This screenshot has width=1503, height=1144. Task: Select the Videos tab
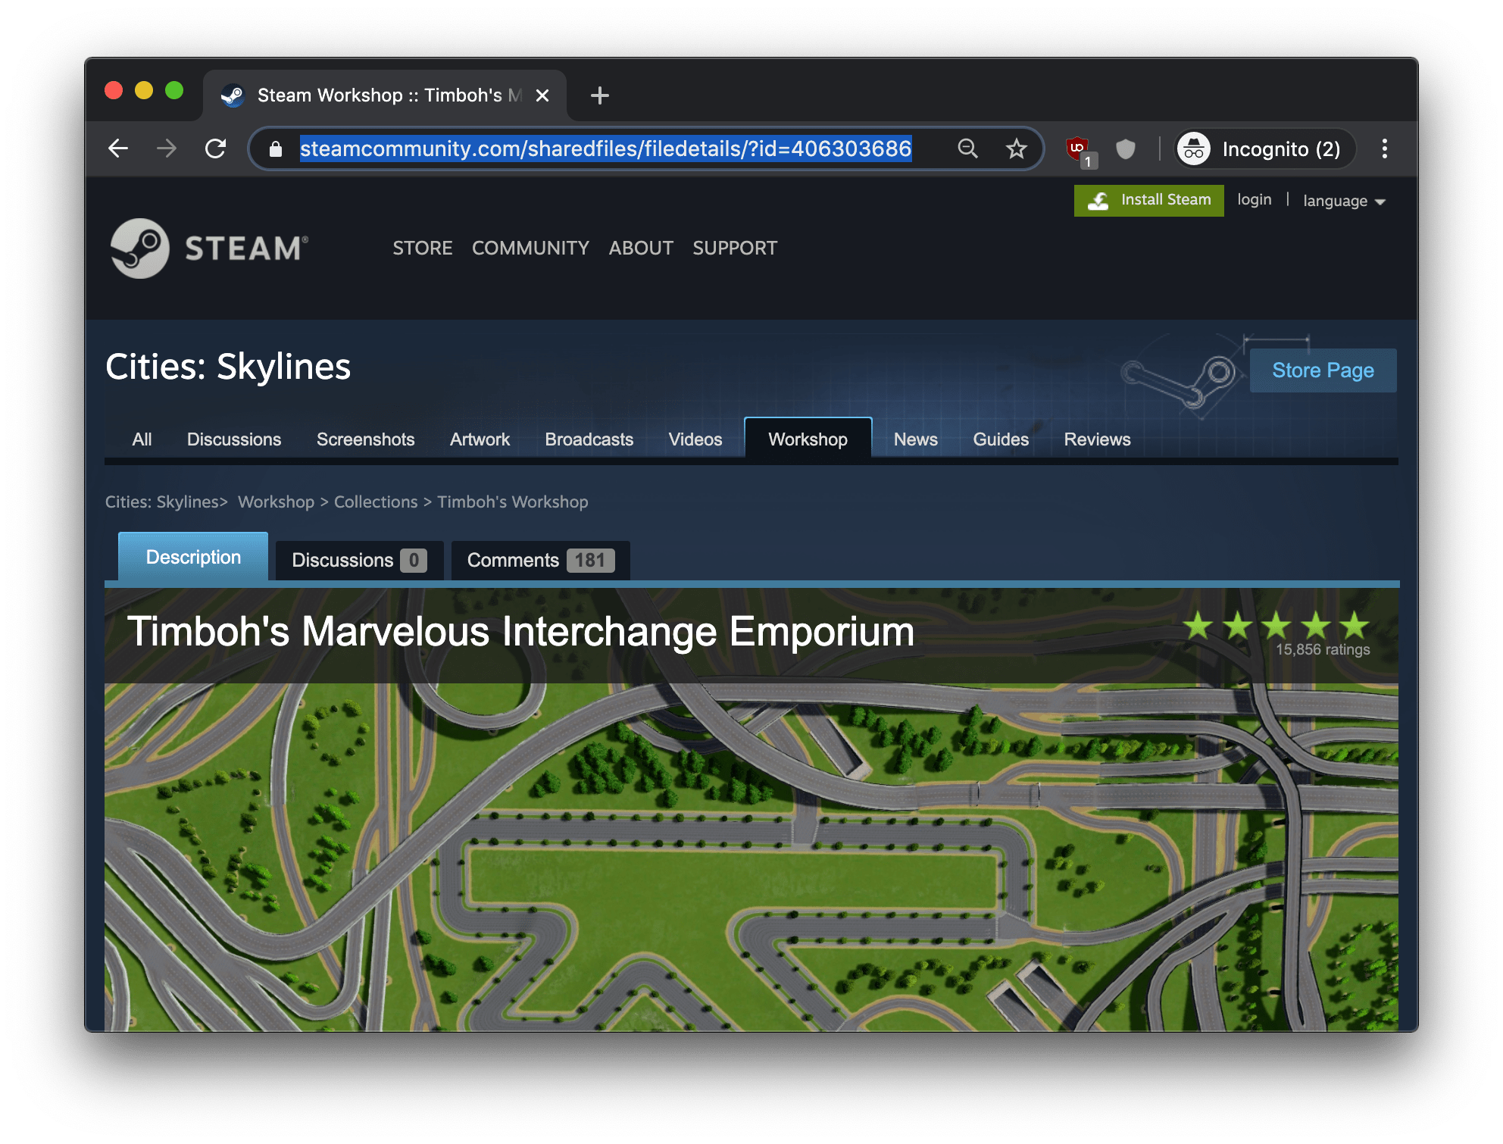[x=695, y=439]
